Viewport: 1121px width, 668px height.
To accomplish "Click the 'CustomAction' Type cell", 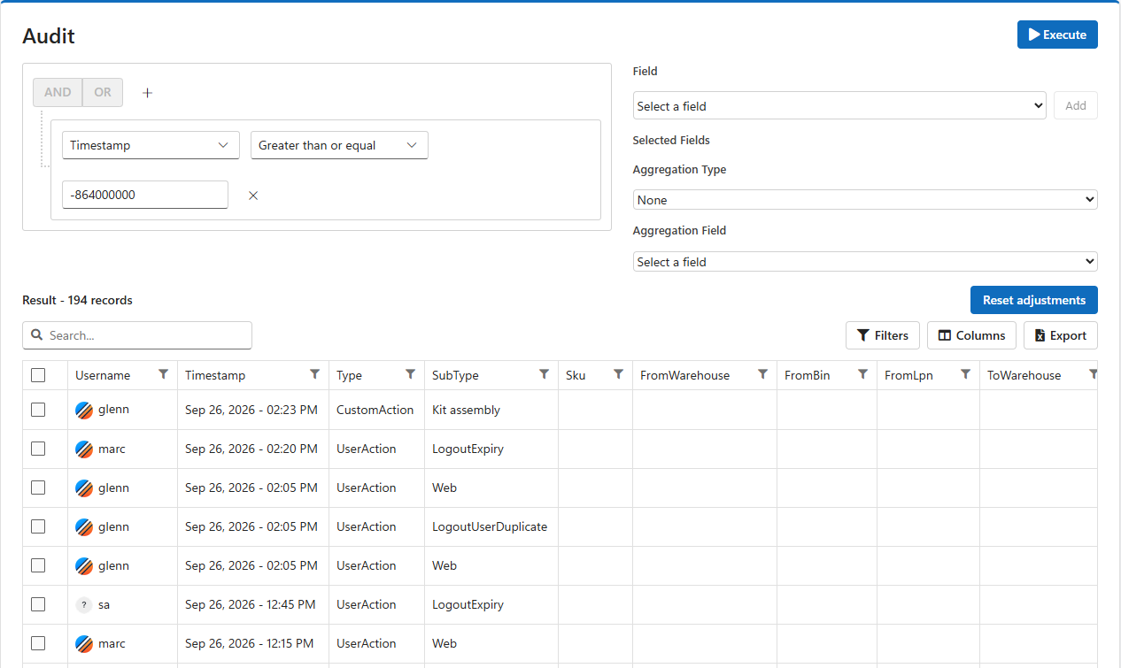I will pyautogui.click(x=375, y=410).
